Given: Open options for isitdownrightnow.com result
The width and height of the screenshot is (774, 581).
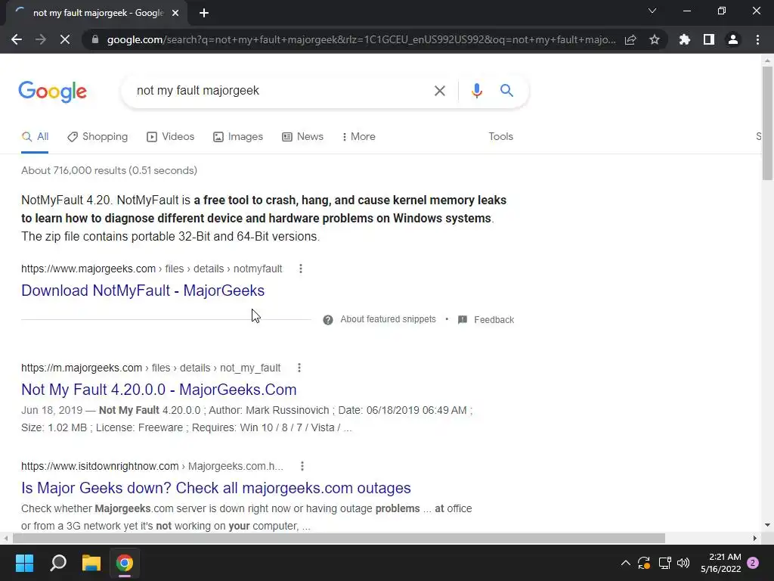Looking at the screenshot, I should (302, 466).
